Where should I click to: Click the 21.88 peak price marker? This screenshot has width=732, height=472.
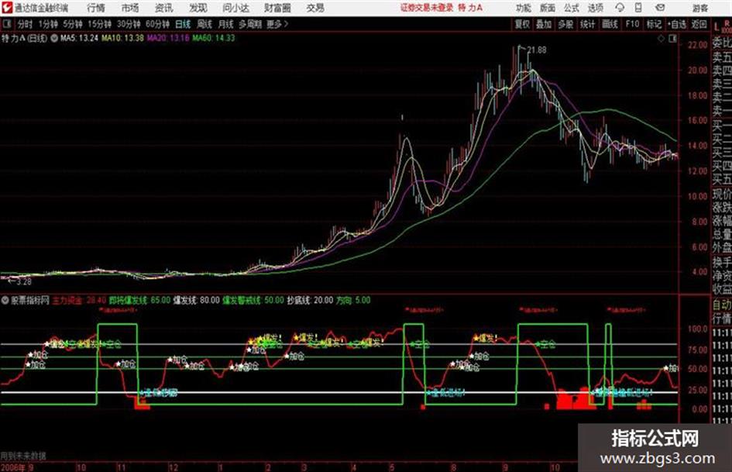536,50
